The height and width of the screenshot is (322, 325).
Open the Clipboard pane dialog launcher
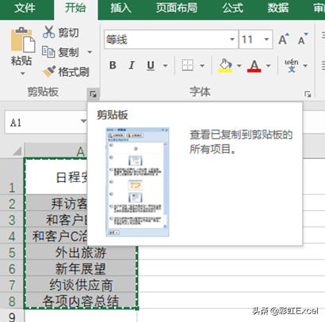click(x=93, y=94)
